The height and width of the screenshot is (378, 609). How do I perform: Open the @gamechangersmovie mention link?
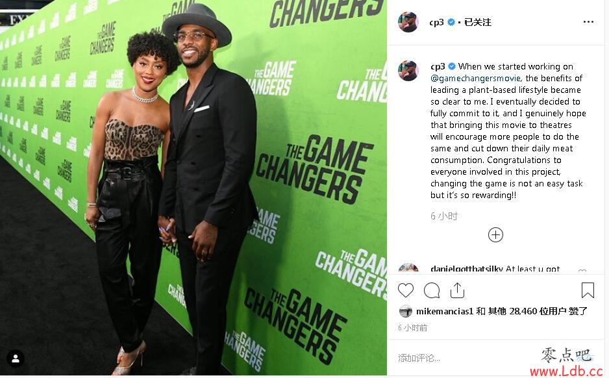[475, 78]
